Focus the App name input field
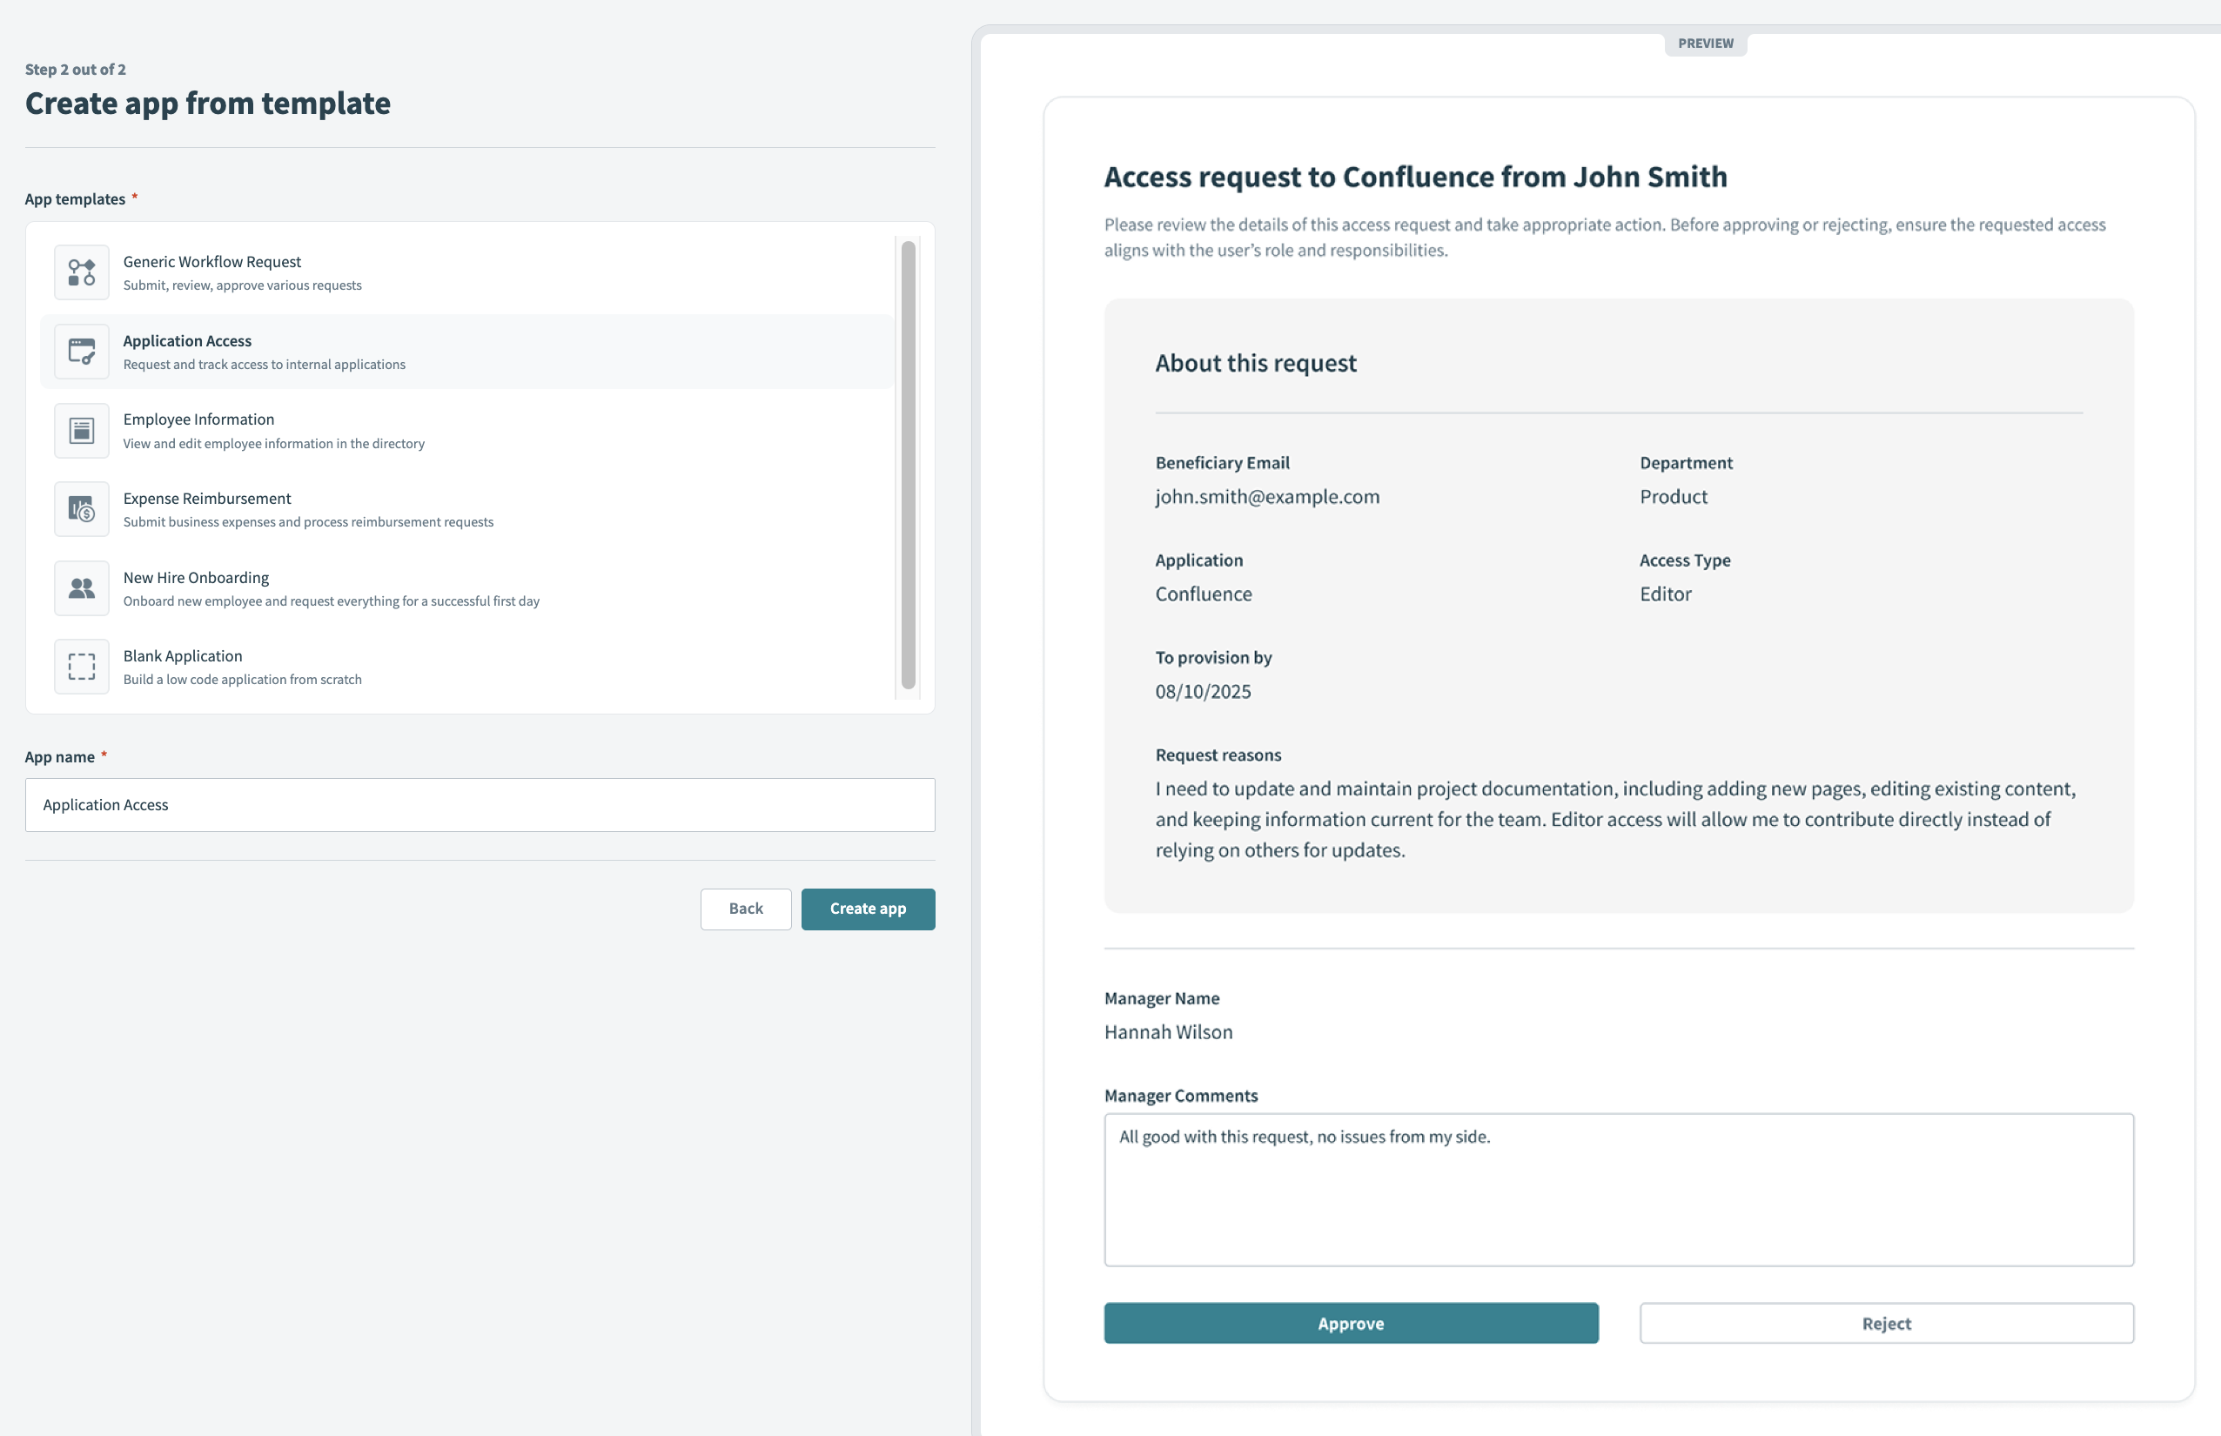2221x1436 pixels. pos(480,805)
